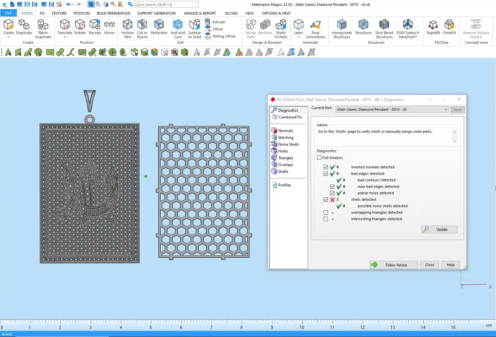
Task: Select the Hollow Part tool
Action: [x=128, y=28]
